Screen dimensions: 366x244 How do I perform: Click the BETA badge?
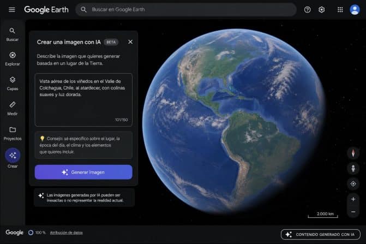(111, 42)
